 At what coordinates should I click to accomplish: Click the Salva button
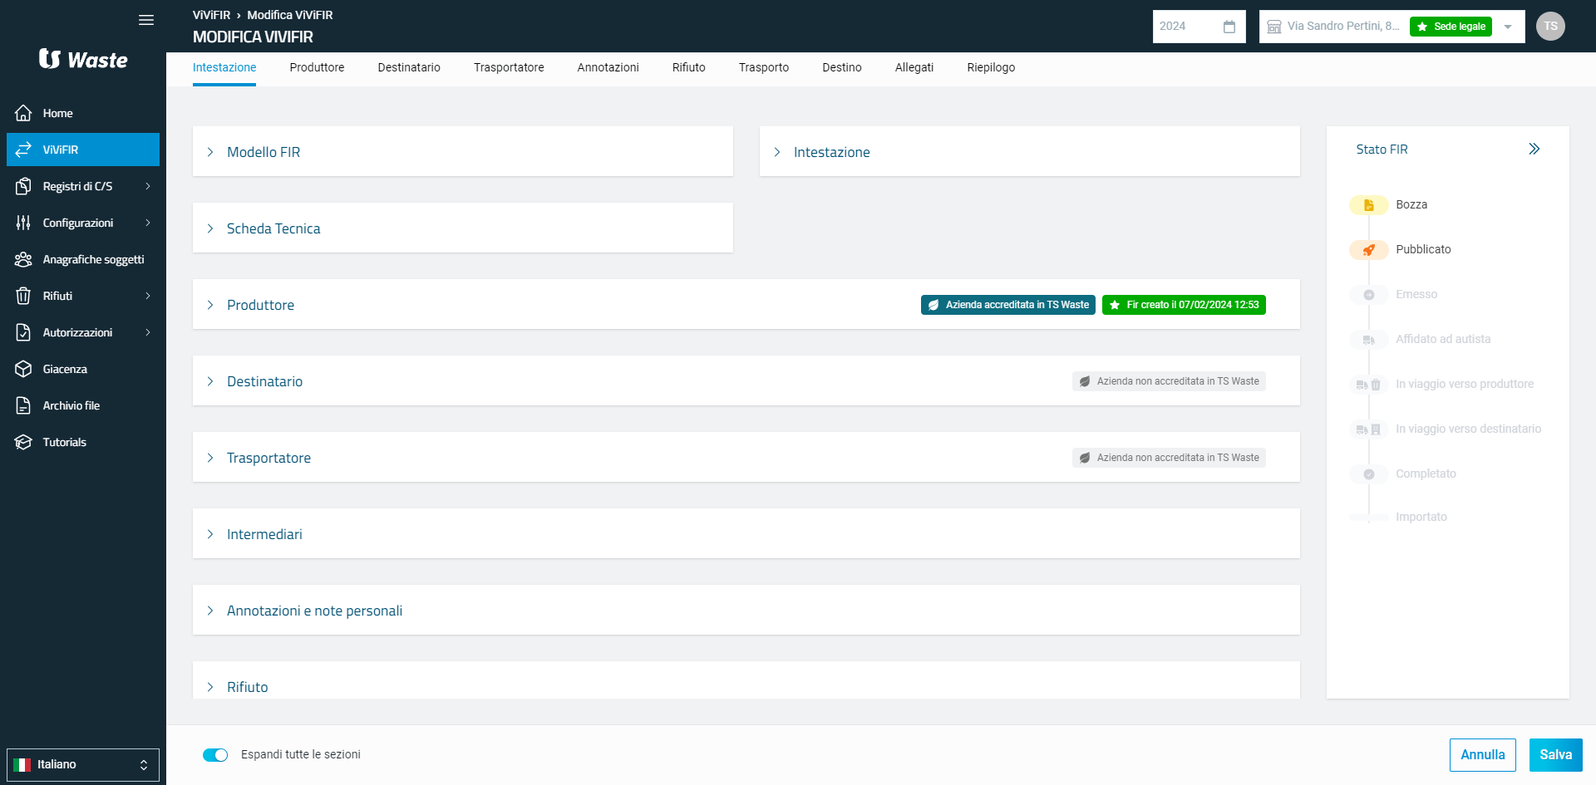click(1555, 754)
